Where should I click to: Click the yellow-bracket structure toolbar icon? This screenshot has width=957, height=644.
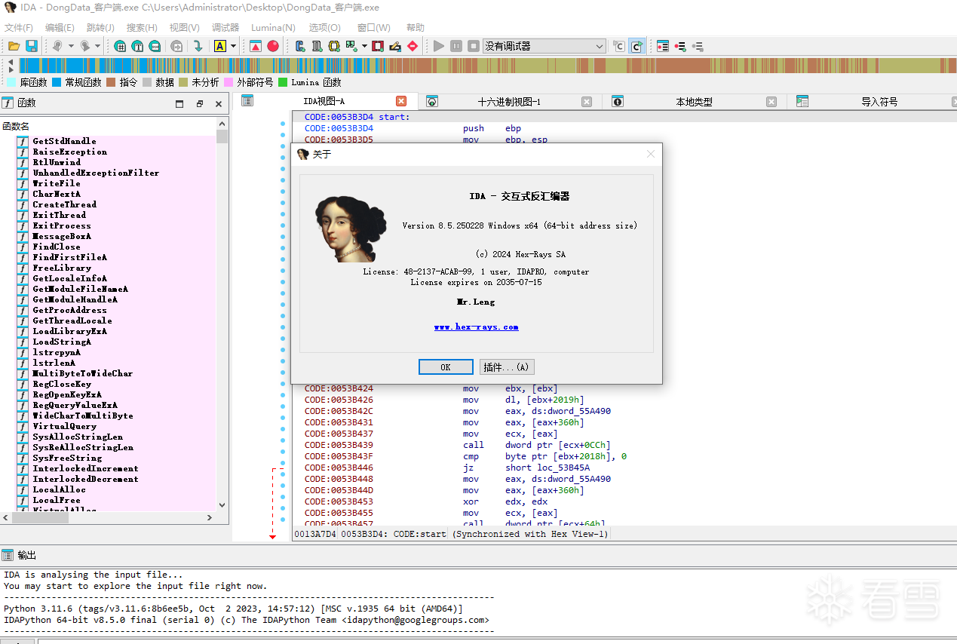tap(334, 46)
